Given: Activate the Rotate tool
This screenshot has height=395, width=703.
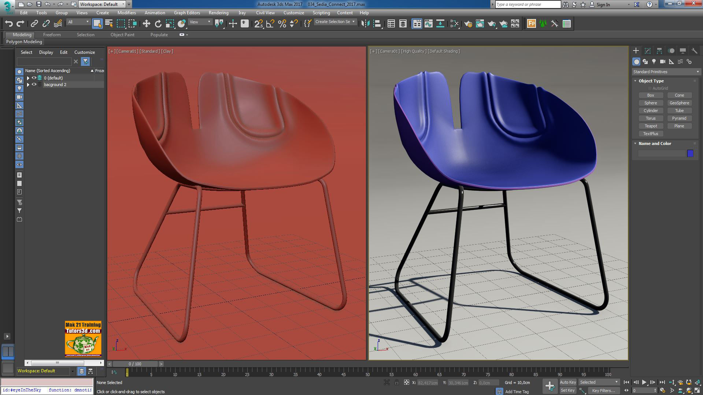Looking at the screenshot, I should click(x=158, y=24).
